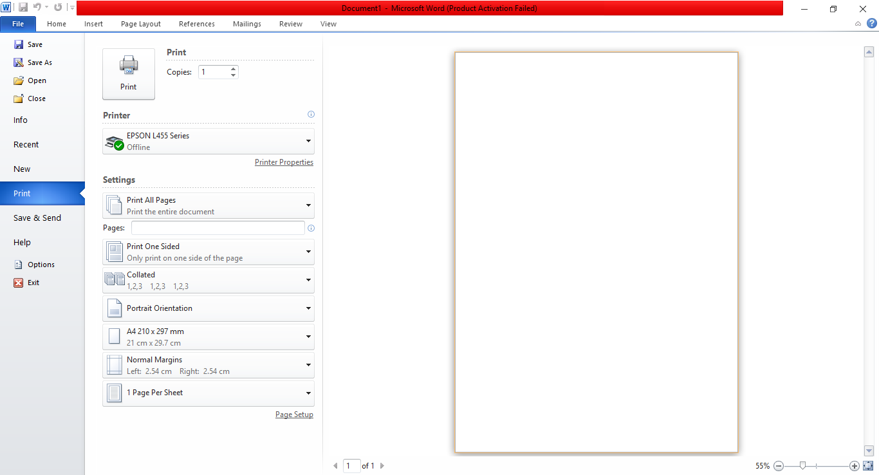
Task: Go to next page arrow in preview
Action: coord(382,465)
